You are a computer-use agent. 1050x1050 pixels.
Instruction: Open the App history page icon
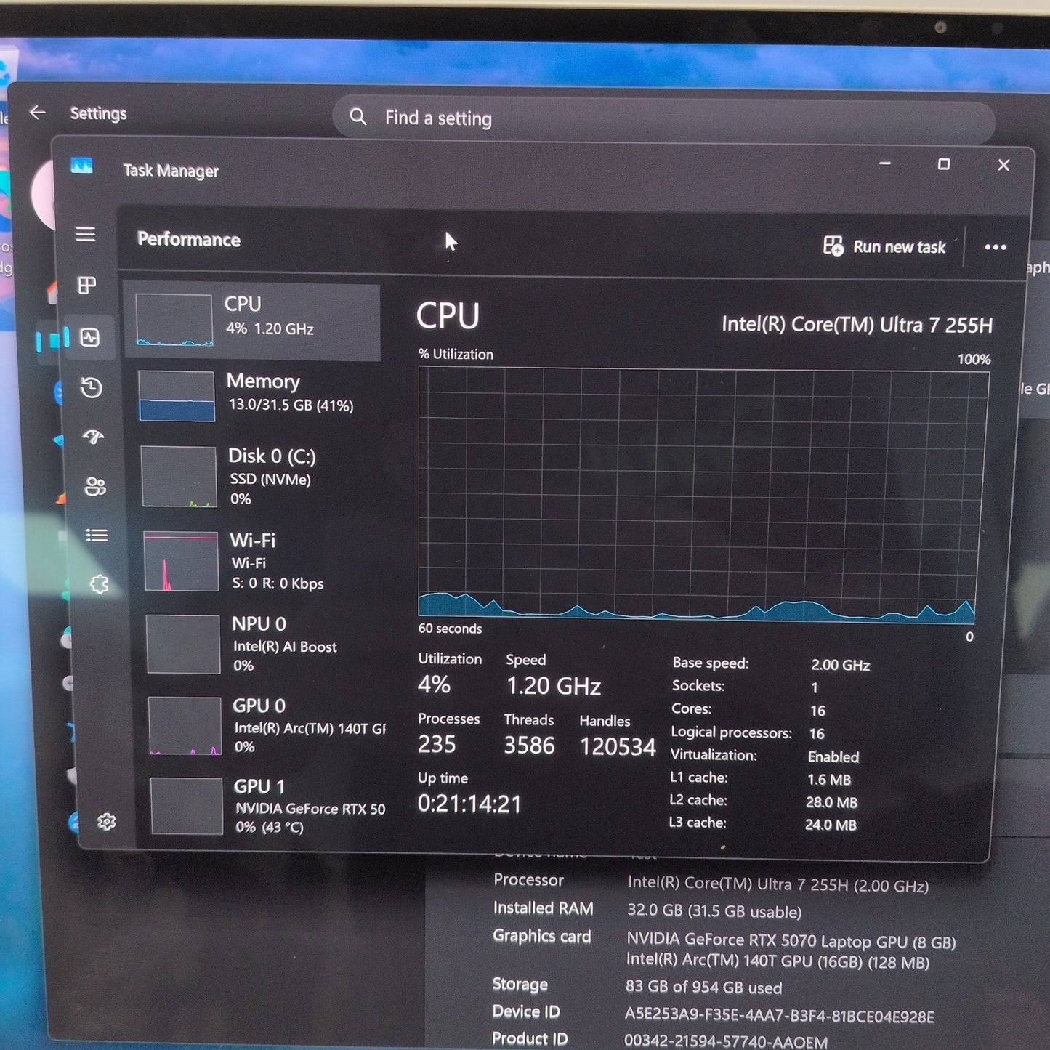coord(92,387)
